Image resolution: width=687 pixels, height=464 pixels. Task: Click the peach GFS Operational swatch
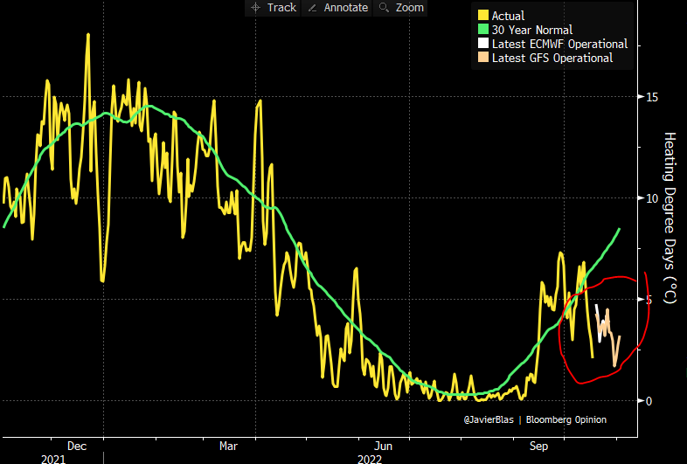(x=483, y=58)
